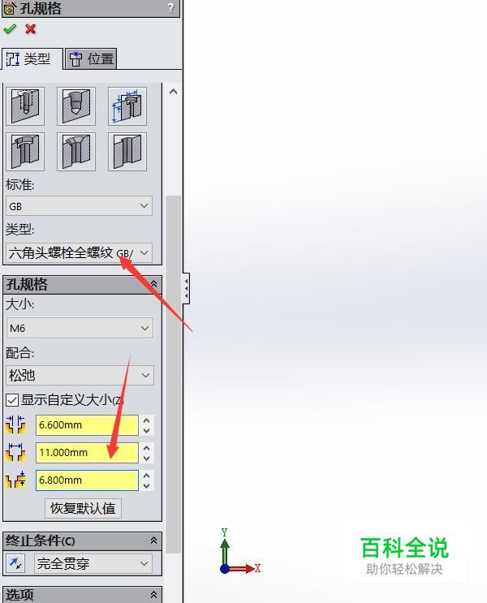This screenshot has height=603, width=487.
Task: Click the 11.000mm counterbore diameter field
Action: (87, 453)
